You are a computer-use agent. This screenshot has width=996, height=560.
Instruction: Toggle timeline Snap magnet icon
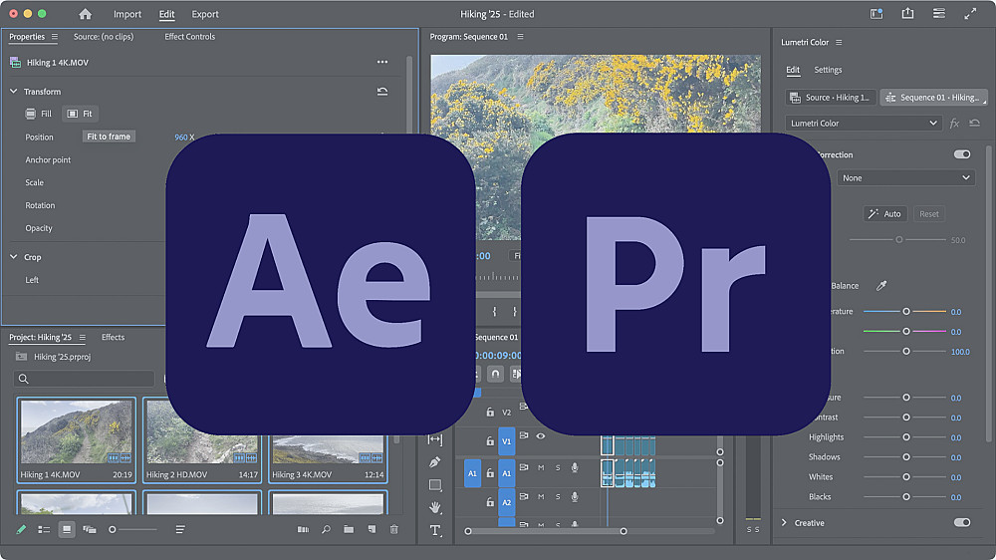(x=495, y=374)
